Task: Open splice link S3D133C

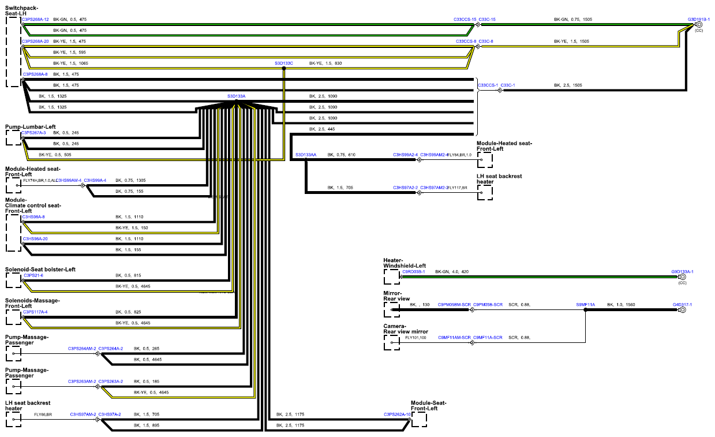Action: (x=284, y=63)
